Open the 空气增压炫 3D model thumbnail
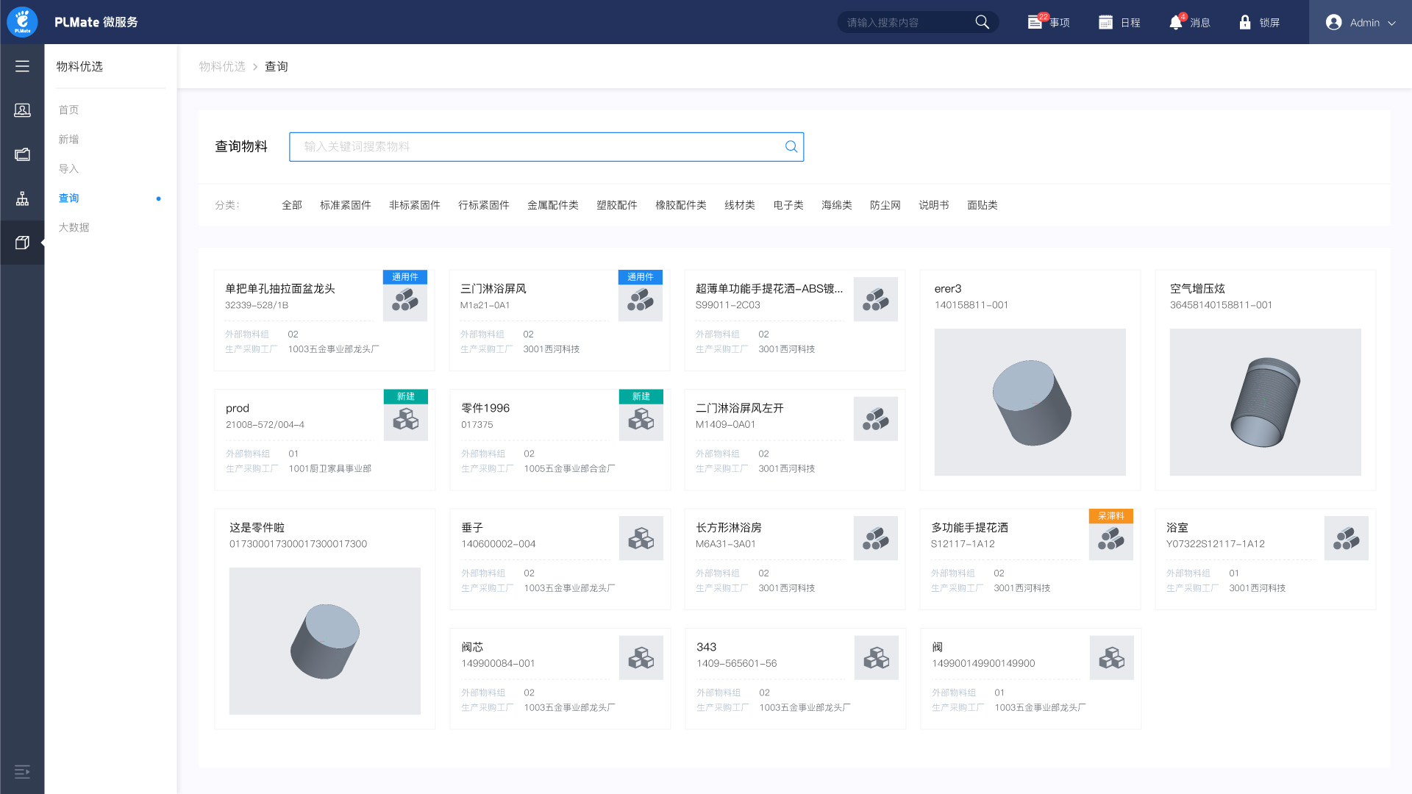The image size is (1412, 794). point(1265,402)
